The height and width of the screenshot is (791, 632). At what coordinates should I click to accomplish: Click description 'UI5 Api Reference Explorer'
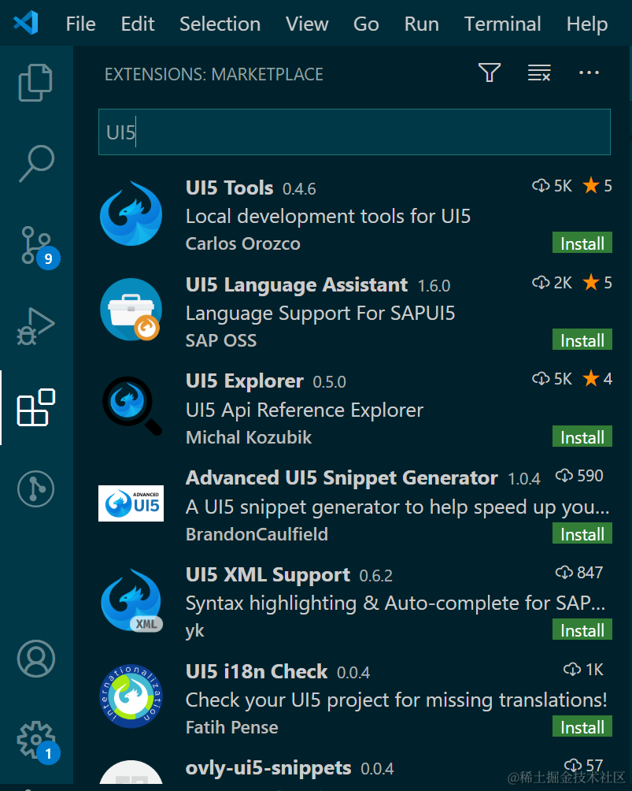pyautogui.click(x=305, y=410)
